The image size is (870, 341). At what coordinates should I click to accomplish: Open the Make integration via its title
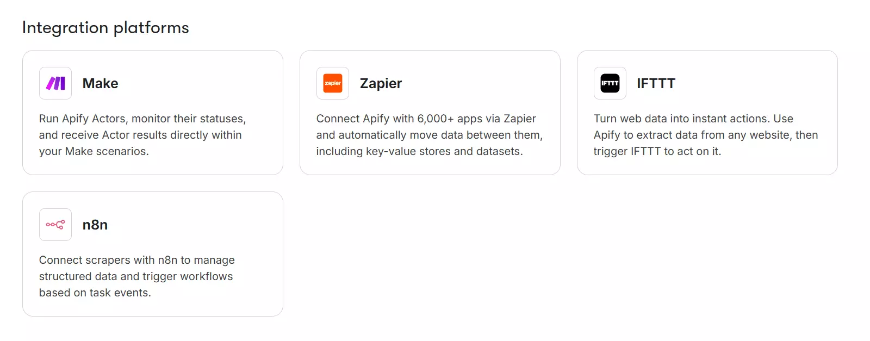pyautogui.click(x=101, y=83)
